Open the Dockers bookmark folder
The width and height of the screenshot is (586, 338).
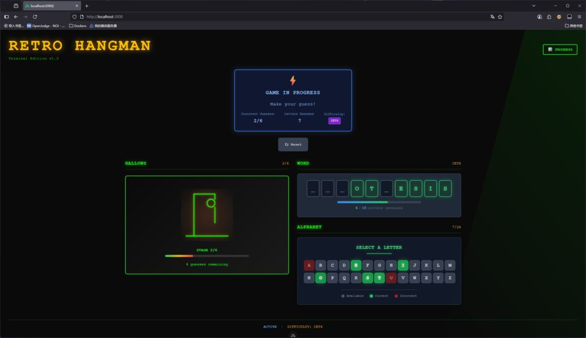77,26
